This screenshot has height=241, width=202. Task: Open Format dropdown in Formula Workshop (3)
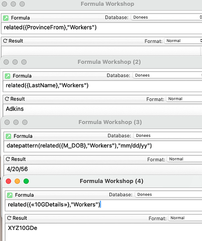[x=185, y=159]
